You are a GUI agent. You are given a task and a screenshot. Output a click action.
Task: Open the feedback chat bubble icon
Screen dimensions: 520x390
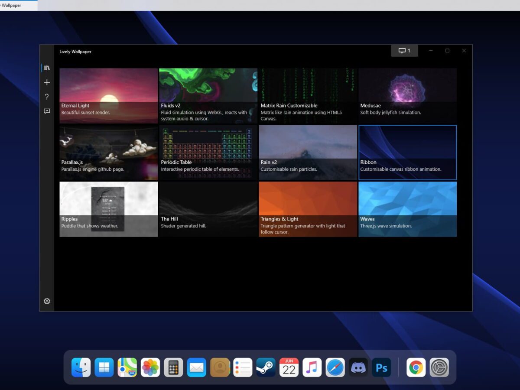pos(47,111)
